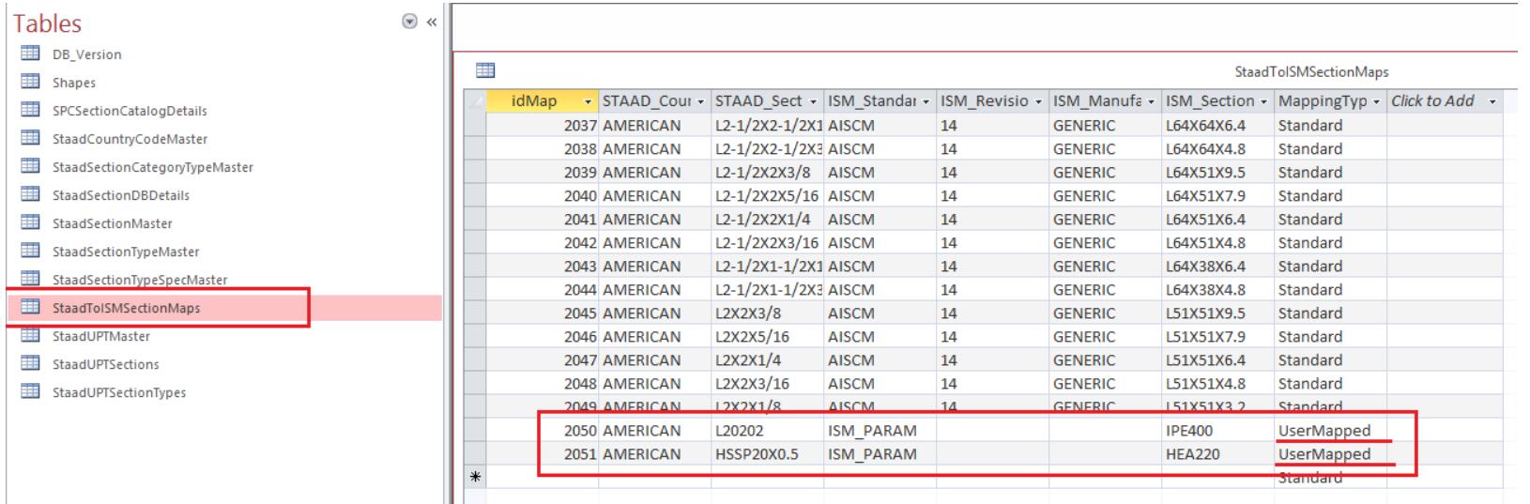1530x504 pixels.
Task: Open StaadUPTMaster table
Action: pos(100,336)
